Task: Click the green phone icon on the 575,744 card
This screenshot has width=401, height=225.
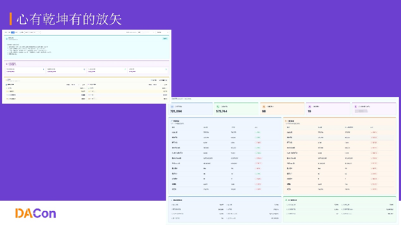Action: [x=218, y=107]
